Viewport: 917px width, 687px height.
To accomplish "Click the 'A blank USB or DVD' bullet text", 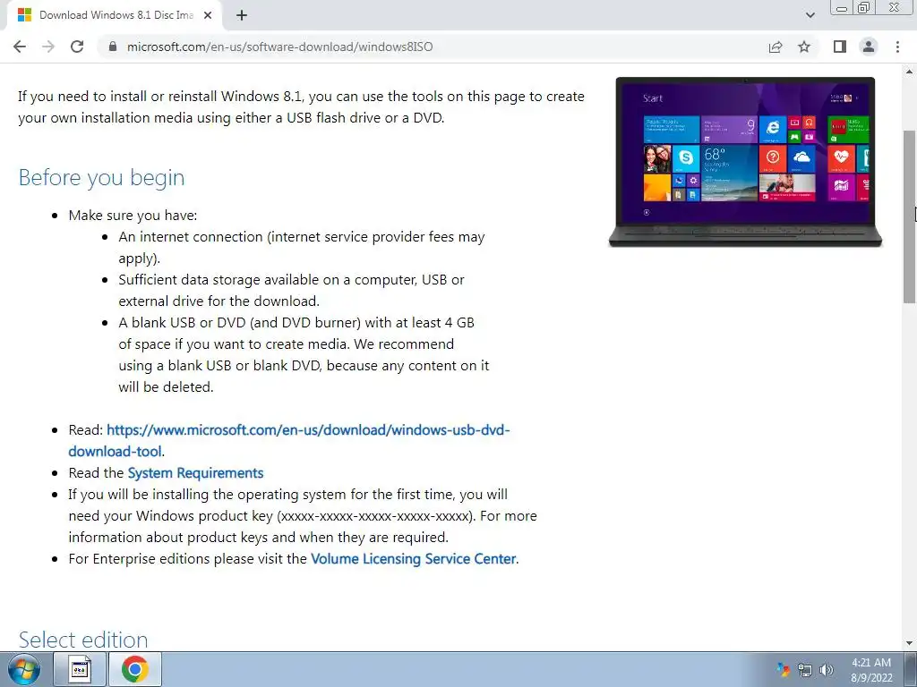I will point(304,354).
